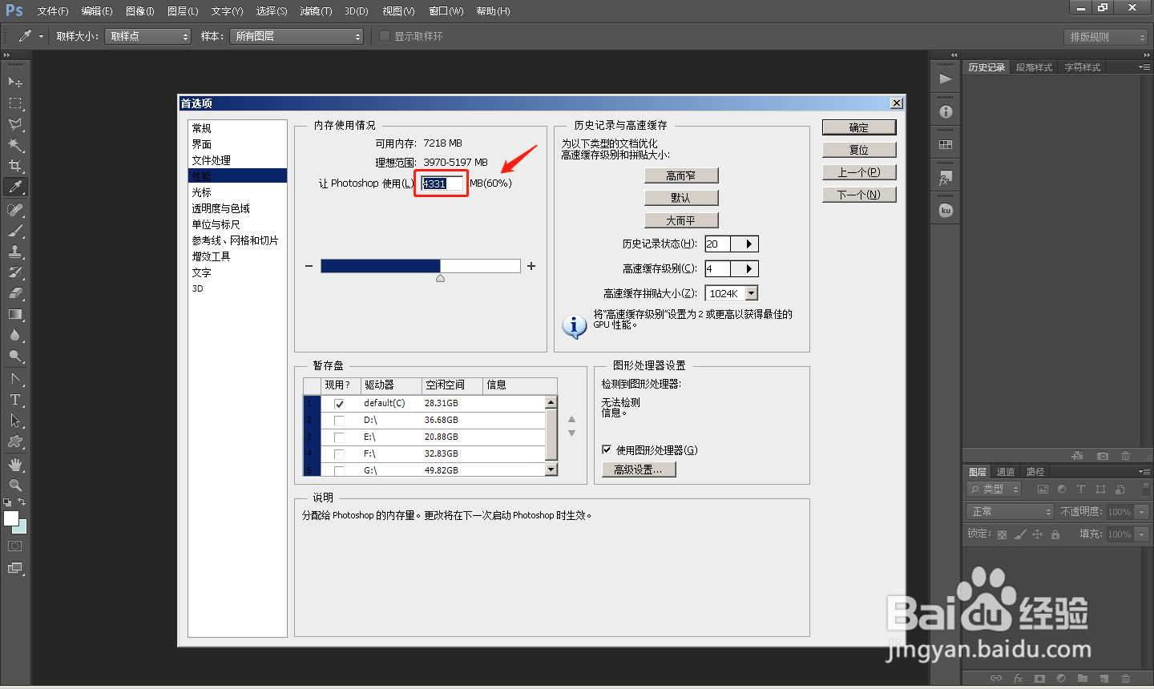Click the 复位 button

click(x=859, y=150)
